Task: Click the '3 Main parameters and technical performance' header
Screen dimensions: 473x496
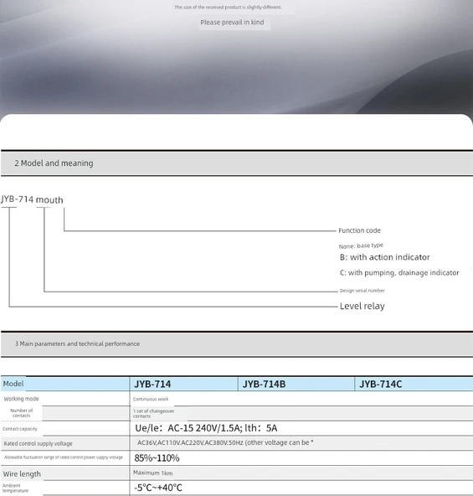Action: (78, 344)
